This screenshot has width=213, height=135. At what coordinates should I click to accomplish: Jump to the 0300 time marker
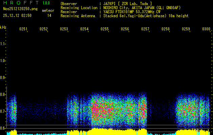click(x=206, y=29)
